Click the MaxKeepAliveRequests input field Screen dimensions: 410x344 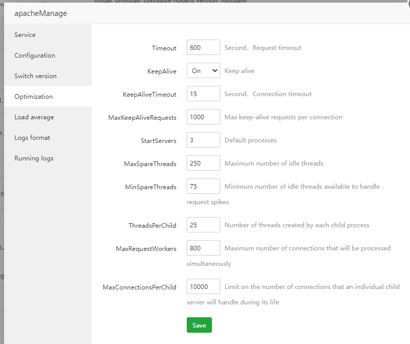203,117
